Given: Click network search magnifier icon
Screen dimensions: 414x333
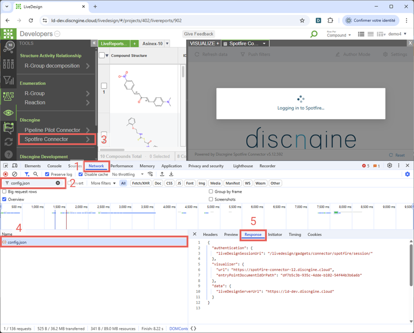Looking at the screenshot, I should click(x=36, y=174).
